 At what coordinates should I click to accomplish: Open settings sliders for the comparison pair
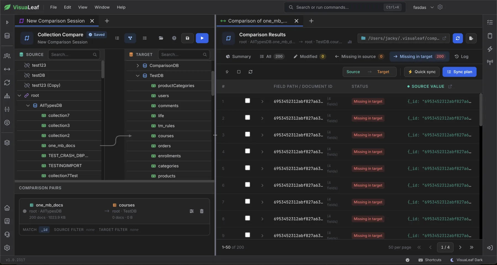(x=192, y=211)
